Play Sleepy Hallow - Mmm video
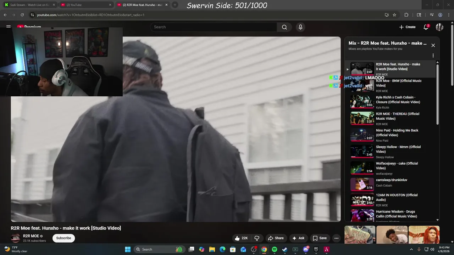Screen dimensions: 454x255 [x=391, y=152]
